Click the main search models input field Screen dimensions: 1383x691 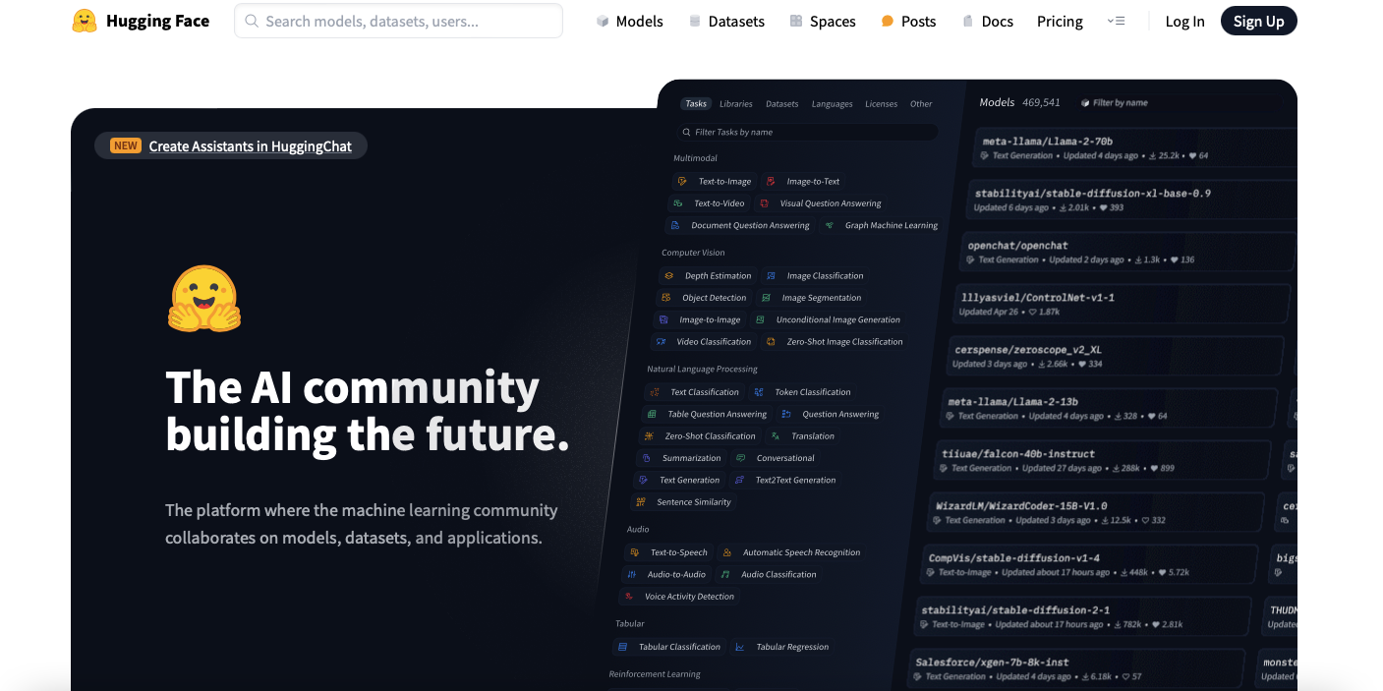(398, 21)
